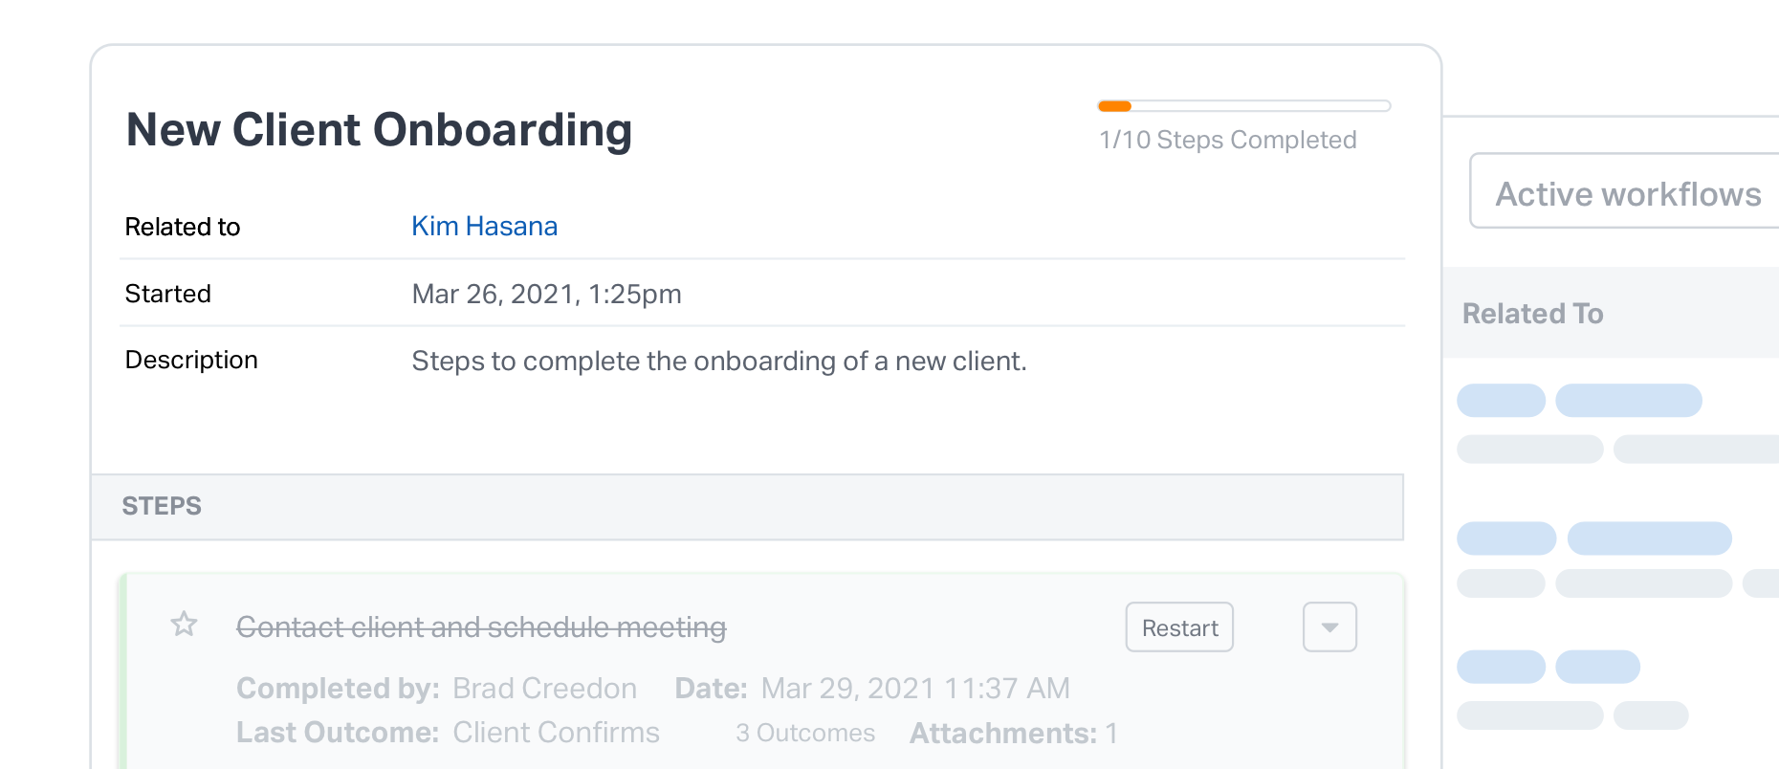Click the 1/10 Steps Completed text

coord(1227,140)
